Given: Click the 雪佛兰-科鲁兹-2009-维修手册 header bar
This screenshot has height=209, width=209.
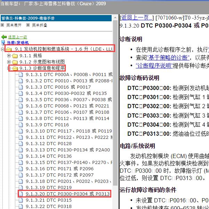Looking at the screenshot, I should point(56,18).
